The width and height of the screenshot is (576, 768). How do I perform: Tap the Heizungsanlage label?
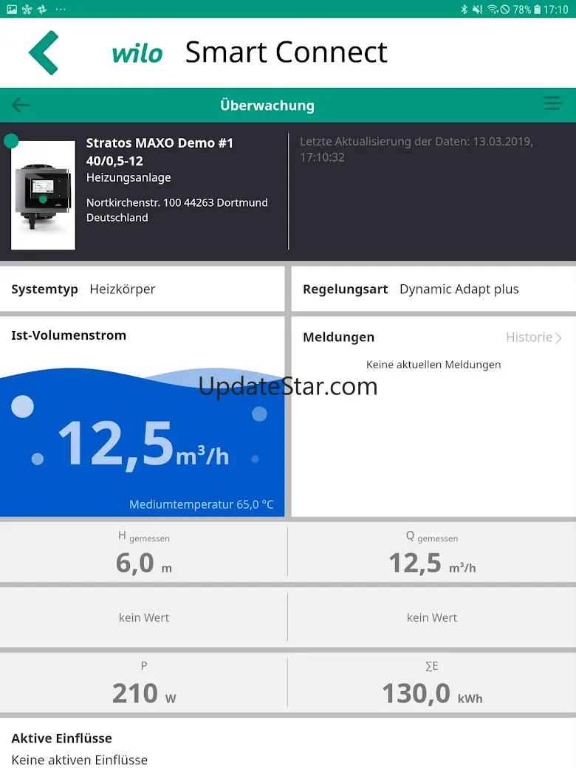(x=128, y=177)
